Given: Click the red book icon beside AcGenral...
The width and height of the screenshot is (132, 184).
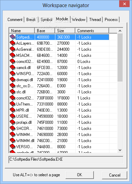Looking at the screenshot, I should pyautogui.click(x=12, y=49).
